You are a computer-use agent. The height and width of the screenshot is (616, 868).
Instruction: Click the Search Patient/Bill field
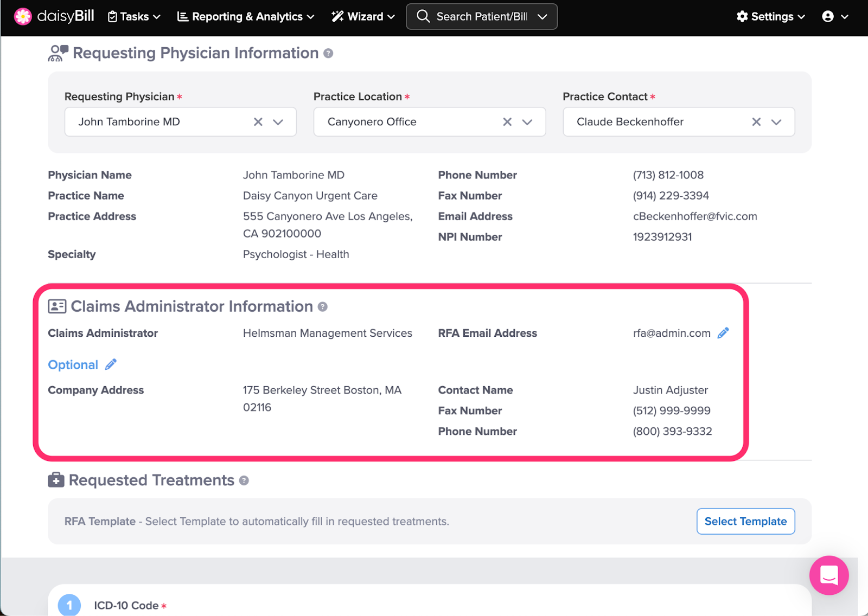click(x=481, y=17)
